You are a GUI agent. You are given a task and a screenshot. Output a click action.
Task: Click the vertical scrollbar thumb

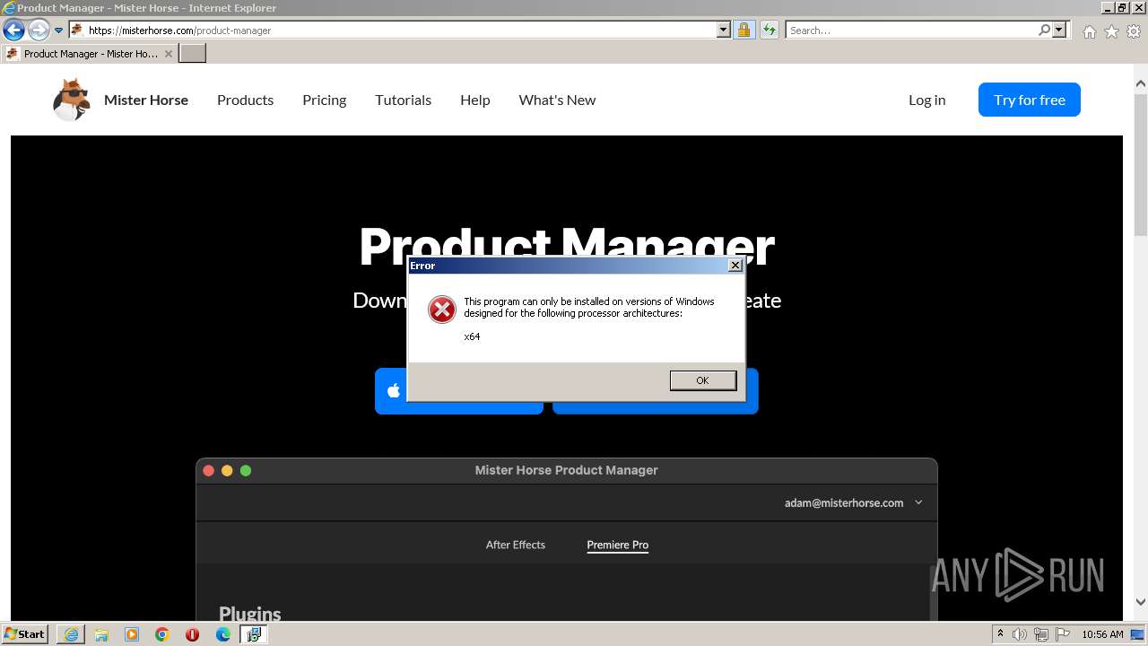tap(1141, 163)
